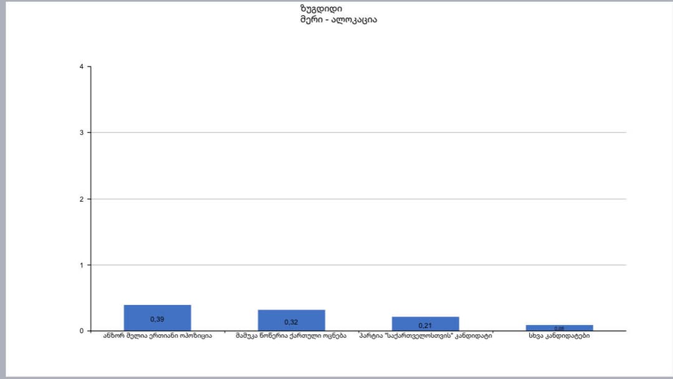The image size is (673, 379).
Task: Click the x-axis label მამუკა წოწერია ქართული ოცნება
Action: pos(291,337)
